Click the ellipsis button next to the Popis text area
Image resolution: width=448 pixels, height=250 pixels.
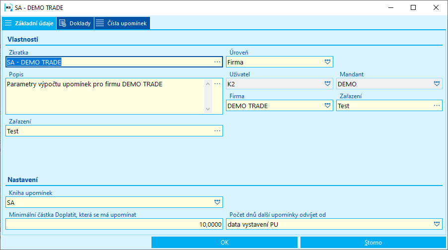coord(217,84)
